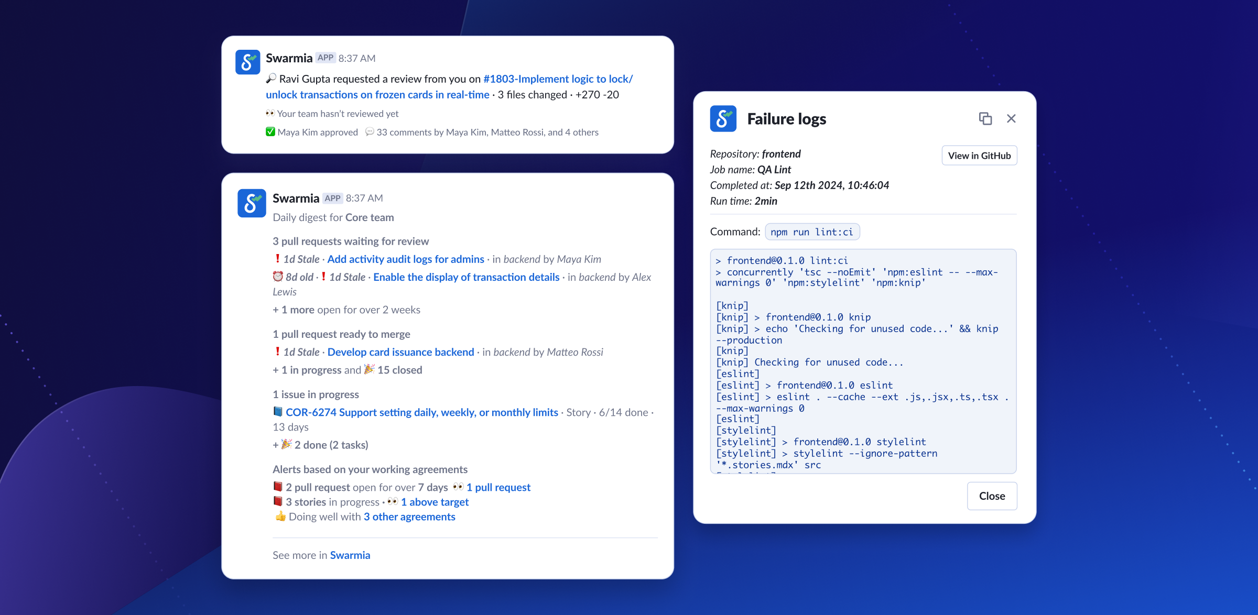Click the copy icon in Failure logs header
The height and width of the screenshot is (615, 1258).
(985, 119)
